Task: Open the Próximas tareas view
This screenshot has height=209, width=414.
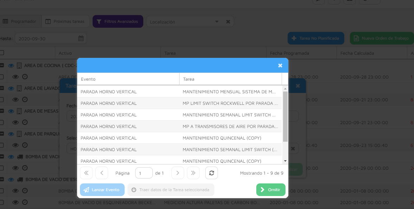Action: 65,21
